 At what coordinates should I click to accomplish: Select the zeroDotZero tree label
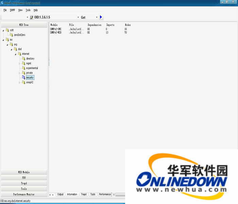point(20,35)
